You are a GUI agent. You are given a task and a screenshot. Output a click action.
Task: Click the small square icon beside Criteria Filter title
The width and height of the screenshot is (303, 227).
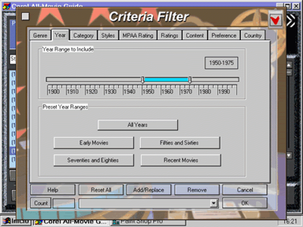tap(26, 17)
